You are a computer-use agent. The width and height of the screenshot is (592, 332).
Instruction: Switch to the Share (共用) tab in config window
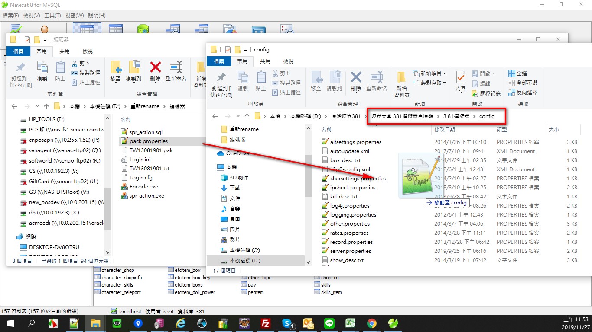pyautogui.click(x=265, y=61)
